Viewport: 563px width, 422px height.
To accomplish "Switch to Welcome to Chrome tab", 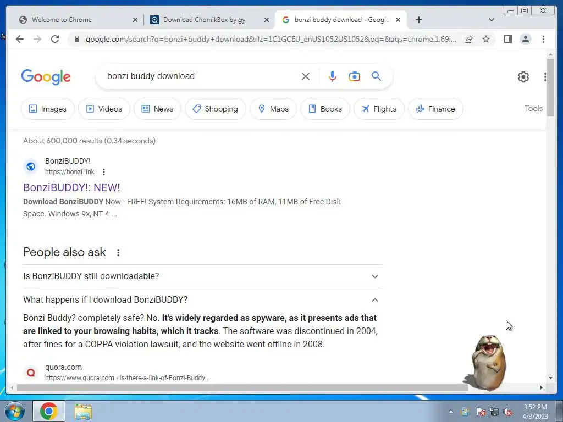I will [75, 20].
